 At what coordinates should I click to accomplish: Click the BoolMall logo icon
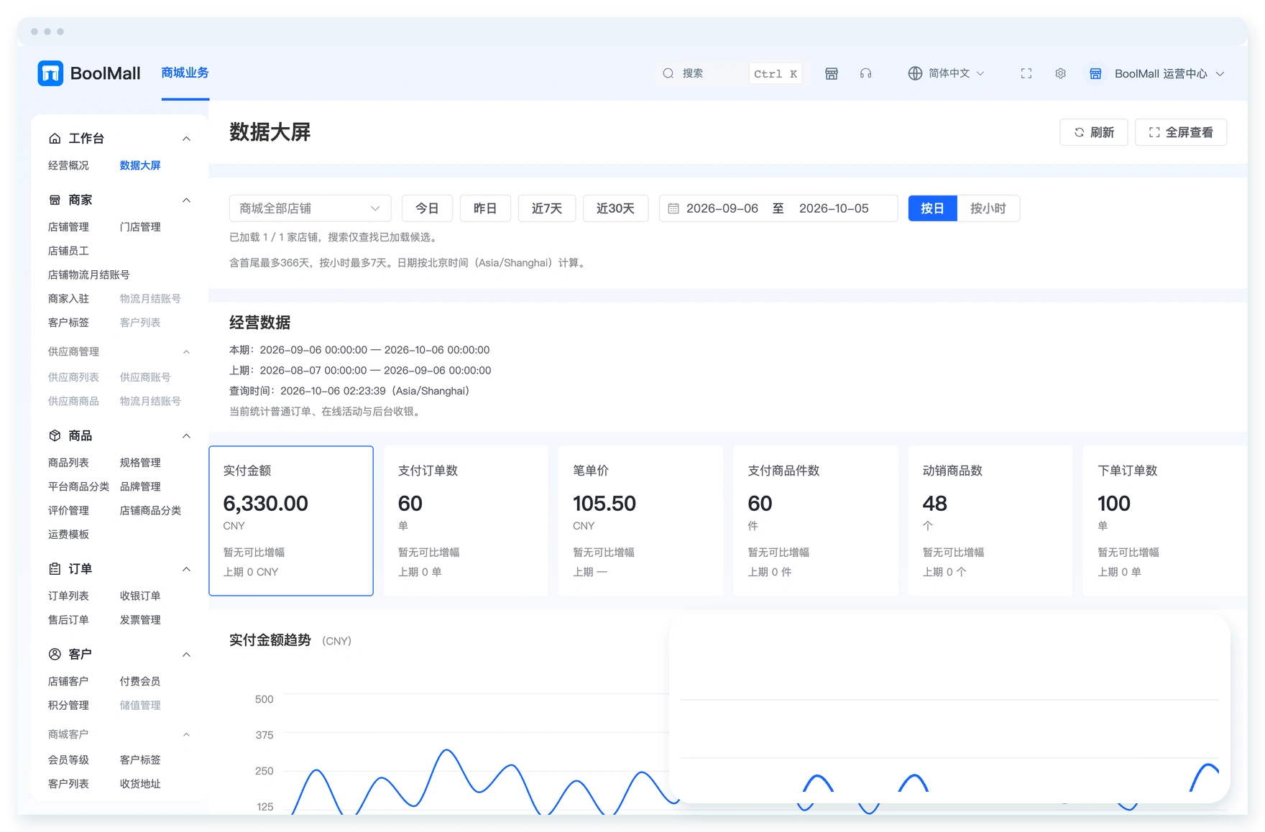coord(50,73)
